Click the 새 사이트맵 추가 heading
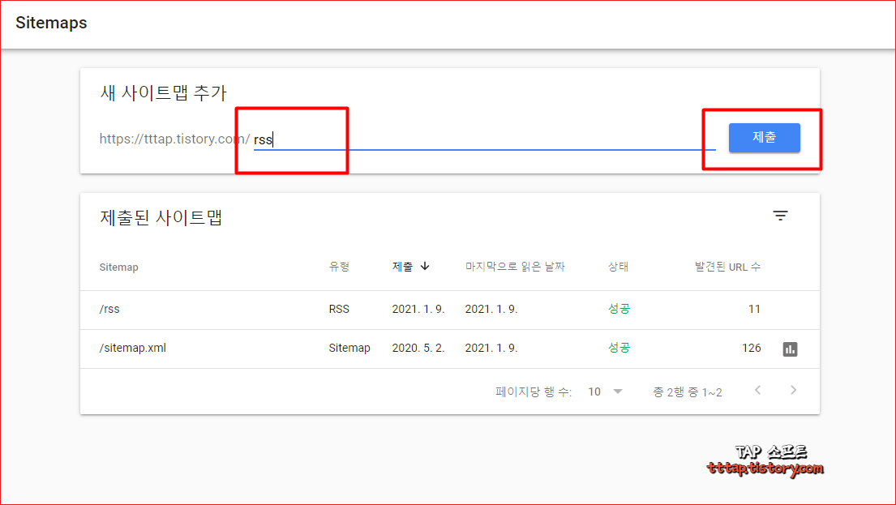896x505 pixels. pyautogui.click(x=164, y=92)
